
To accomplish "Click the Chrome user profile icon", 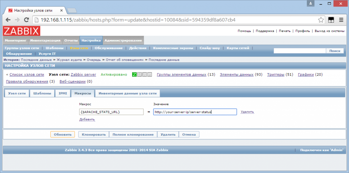I will pos(310,3).
